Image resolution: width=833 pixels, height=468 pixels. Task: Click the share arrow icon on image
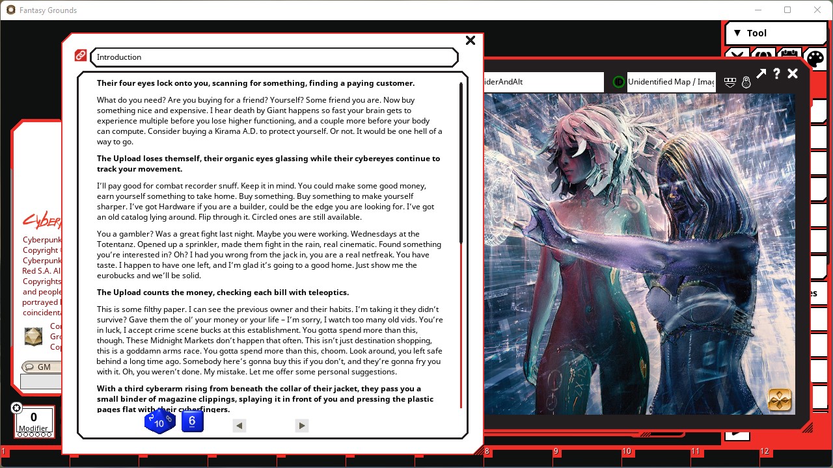tap(761, 74)
